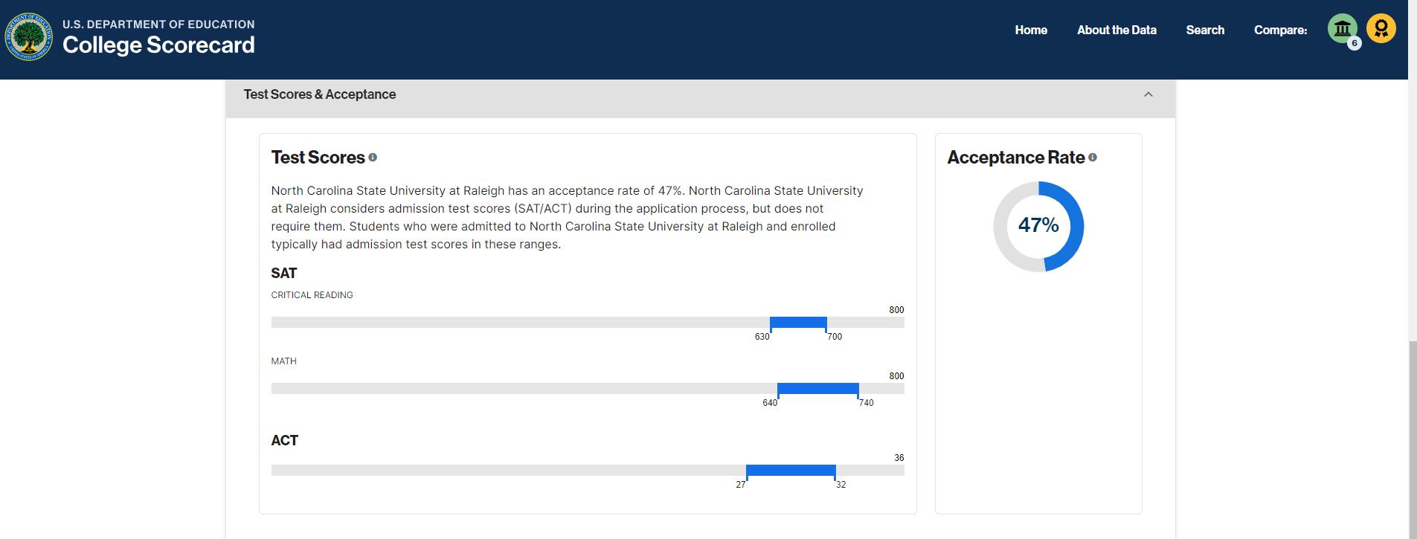The height and width of the screenshot is (539, 1417).
Task: Click the Test Scores & Acceptance header title
Action: [320, 94]
